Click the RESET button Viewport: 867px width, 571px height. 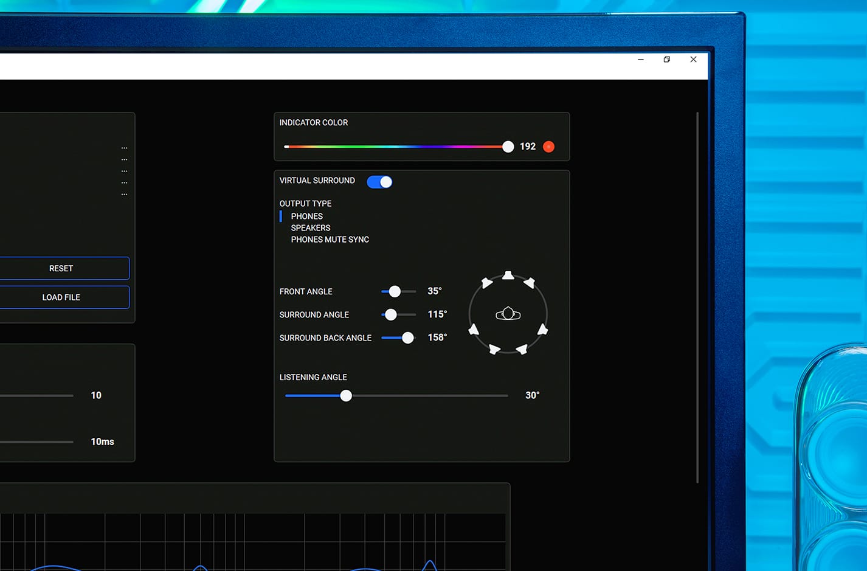(x=61, y=268)
